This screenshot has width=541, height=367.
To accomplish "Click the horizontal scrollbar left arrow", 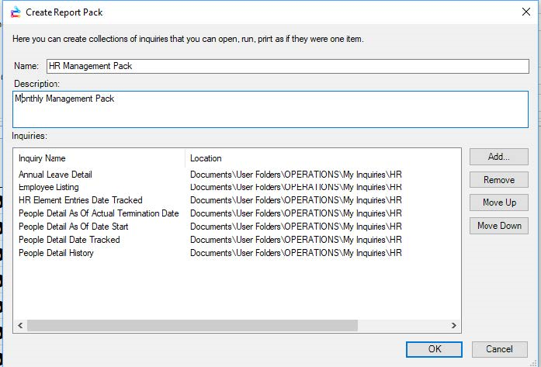I will (20, 326).
